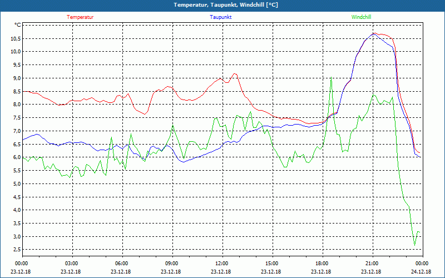Screen dimensions: 445x278
Task: Click the '21:00' time axis label
Action: click(x=372, y=264)
